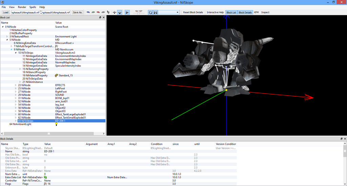
Task: Open the Spells menu
Action: [33, 7]
